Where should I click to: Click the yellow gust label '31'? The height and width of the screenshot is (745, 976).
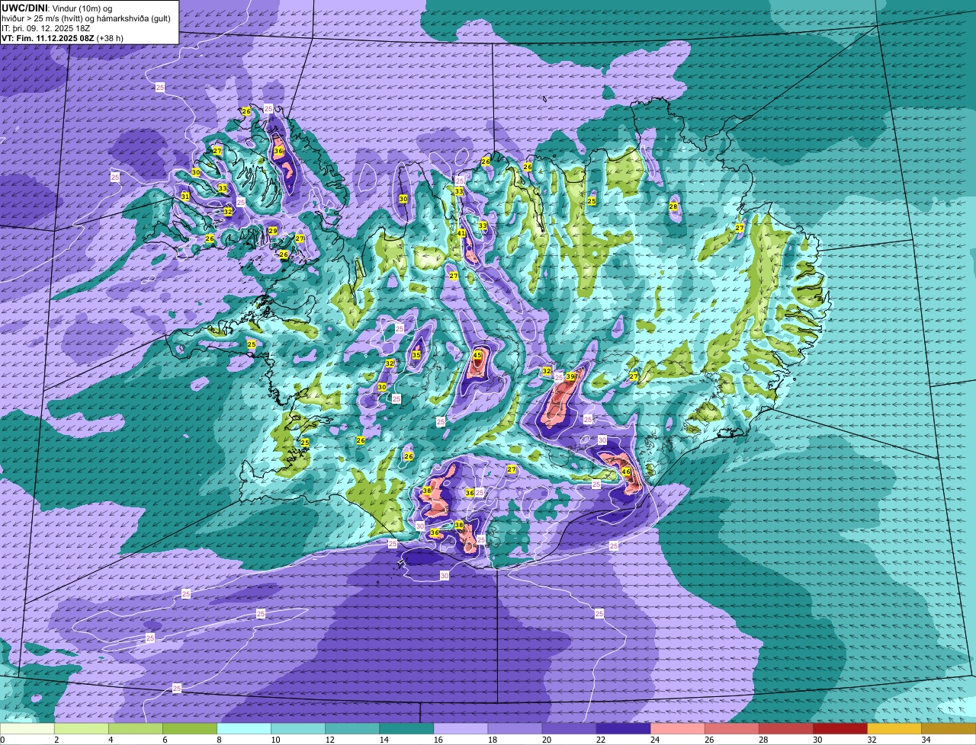185,197
